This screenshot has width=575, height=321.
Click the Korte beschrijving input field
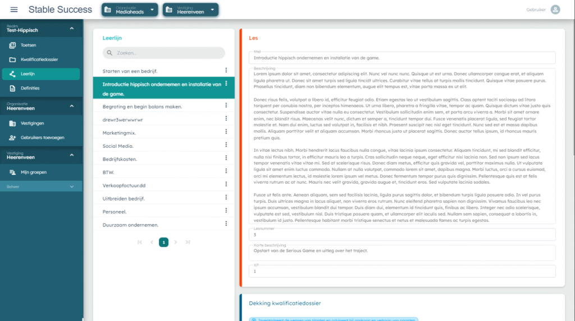pyautogui.click(x=402, y=253)
